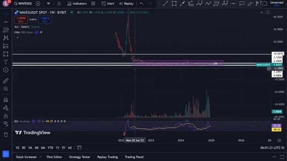
Task: Select callout comment tool in top toolbar
Action: (x=242, y=4)
